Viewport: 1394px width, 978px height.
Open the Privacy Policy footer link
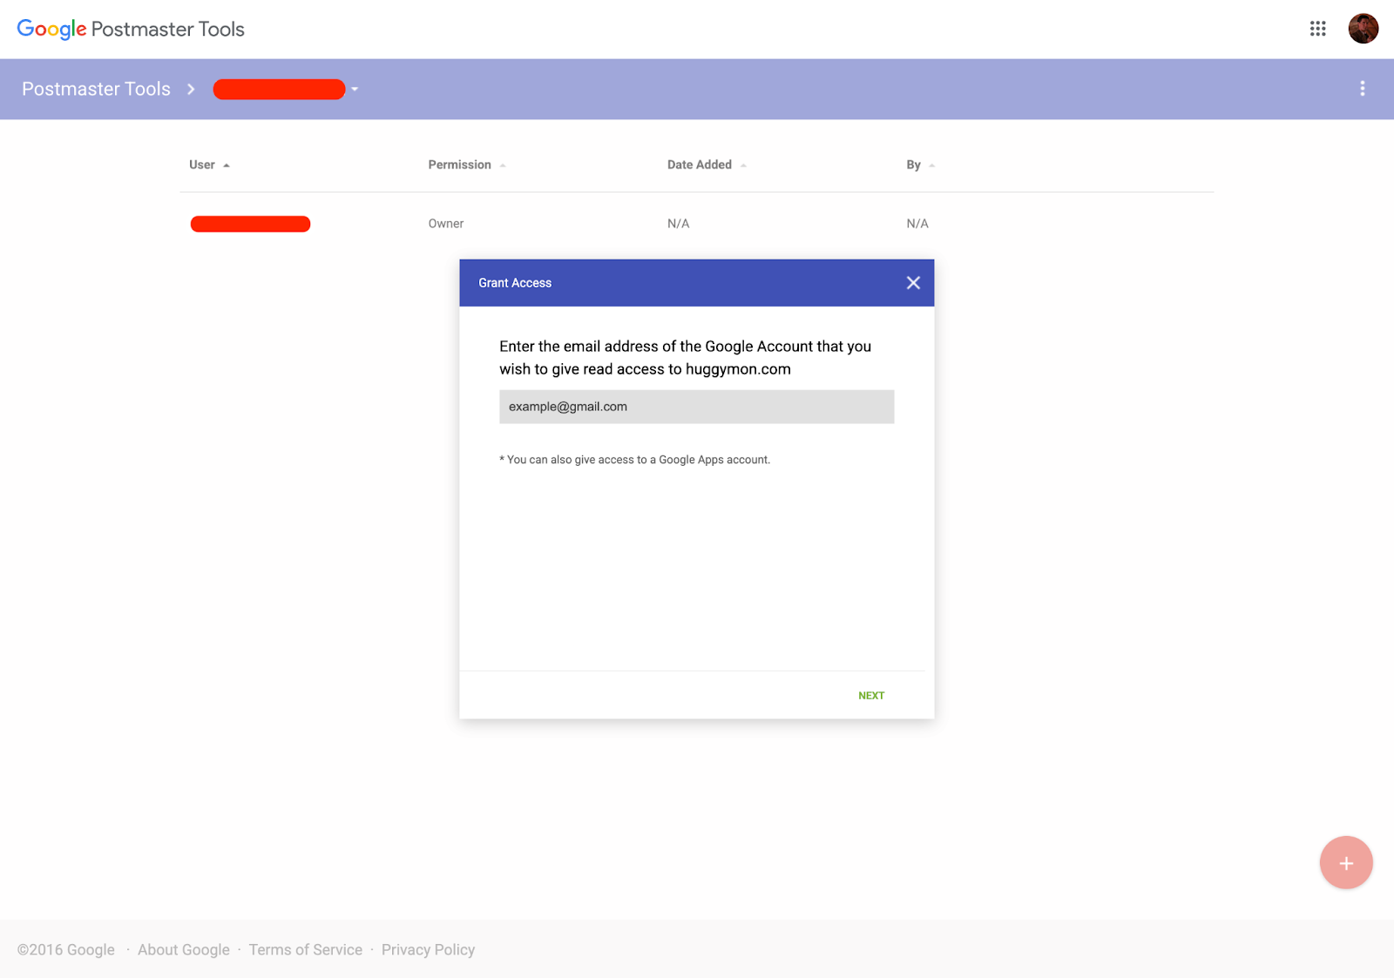coord(428,950)
